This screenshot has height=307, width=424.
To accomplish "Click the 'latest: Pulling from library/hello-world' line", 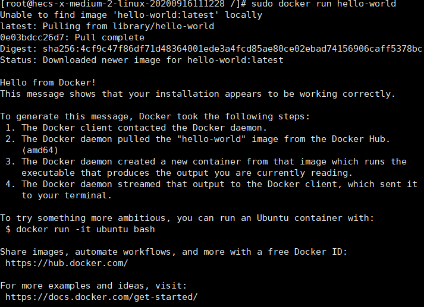I will 107,26.
